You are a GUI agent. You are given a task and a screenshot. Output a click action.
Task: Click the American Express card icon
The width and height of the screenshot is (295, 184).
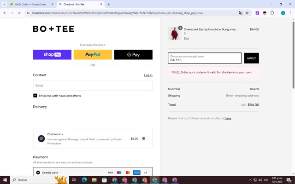pyautogui.click(x=136, y=172)
